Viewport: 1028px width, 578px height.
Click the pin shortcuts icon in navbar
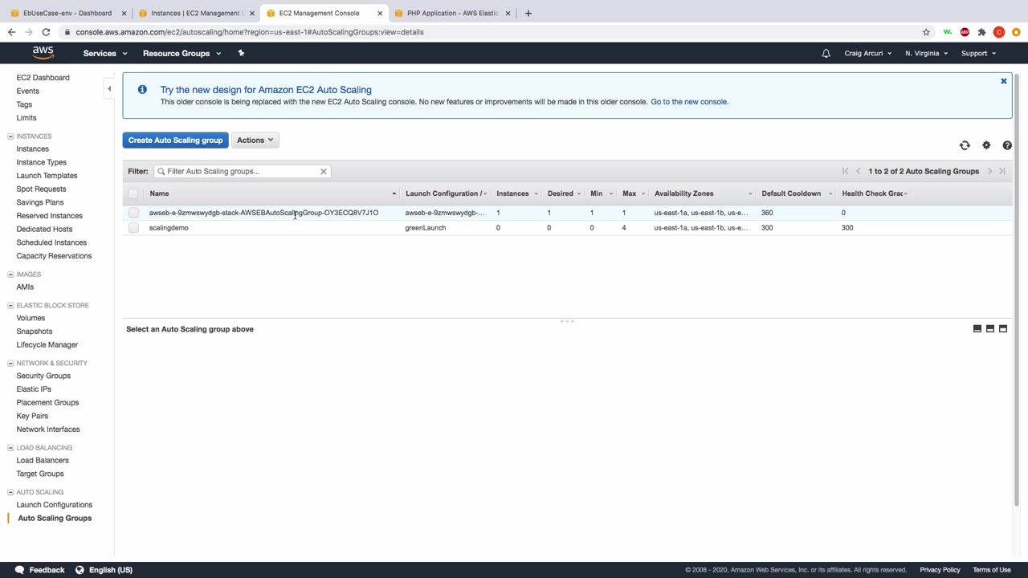point(241,53)
